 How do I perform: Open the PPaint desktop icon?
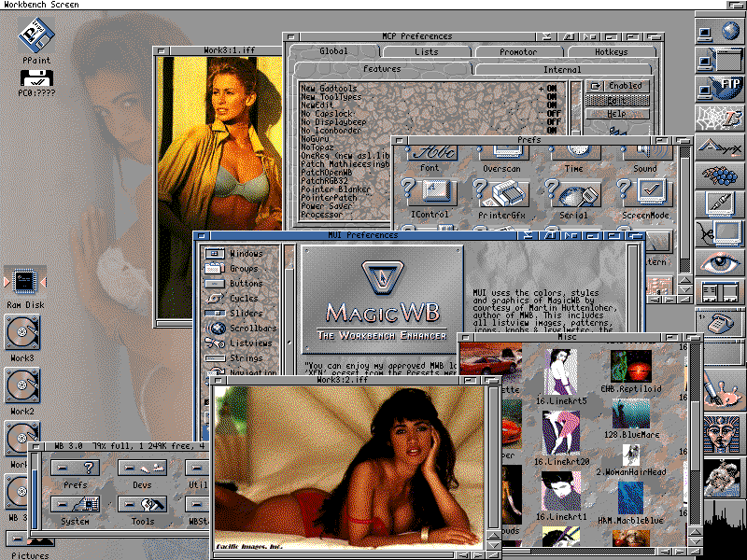pyautogui.click(x=36, y=36)
